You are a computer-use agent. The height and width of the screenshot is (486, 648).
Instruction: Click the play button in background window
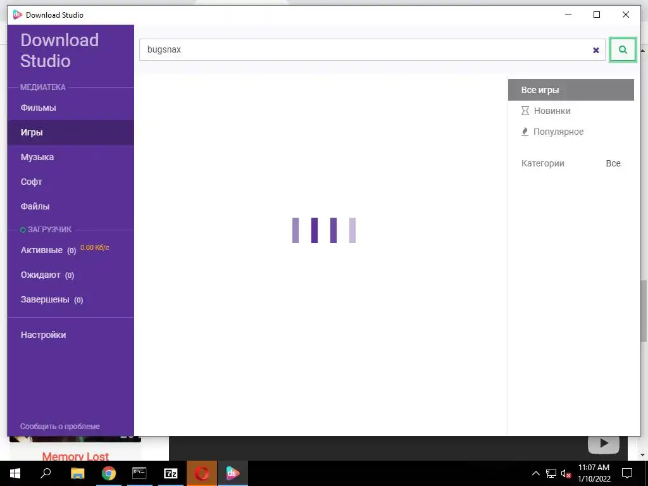(x=603, y=444)
